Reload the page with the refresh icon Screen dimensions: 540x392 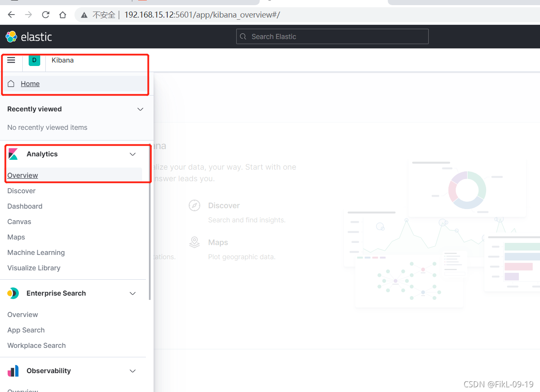coord(46,15)
